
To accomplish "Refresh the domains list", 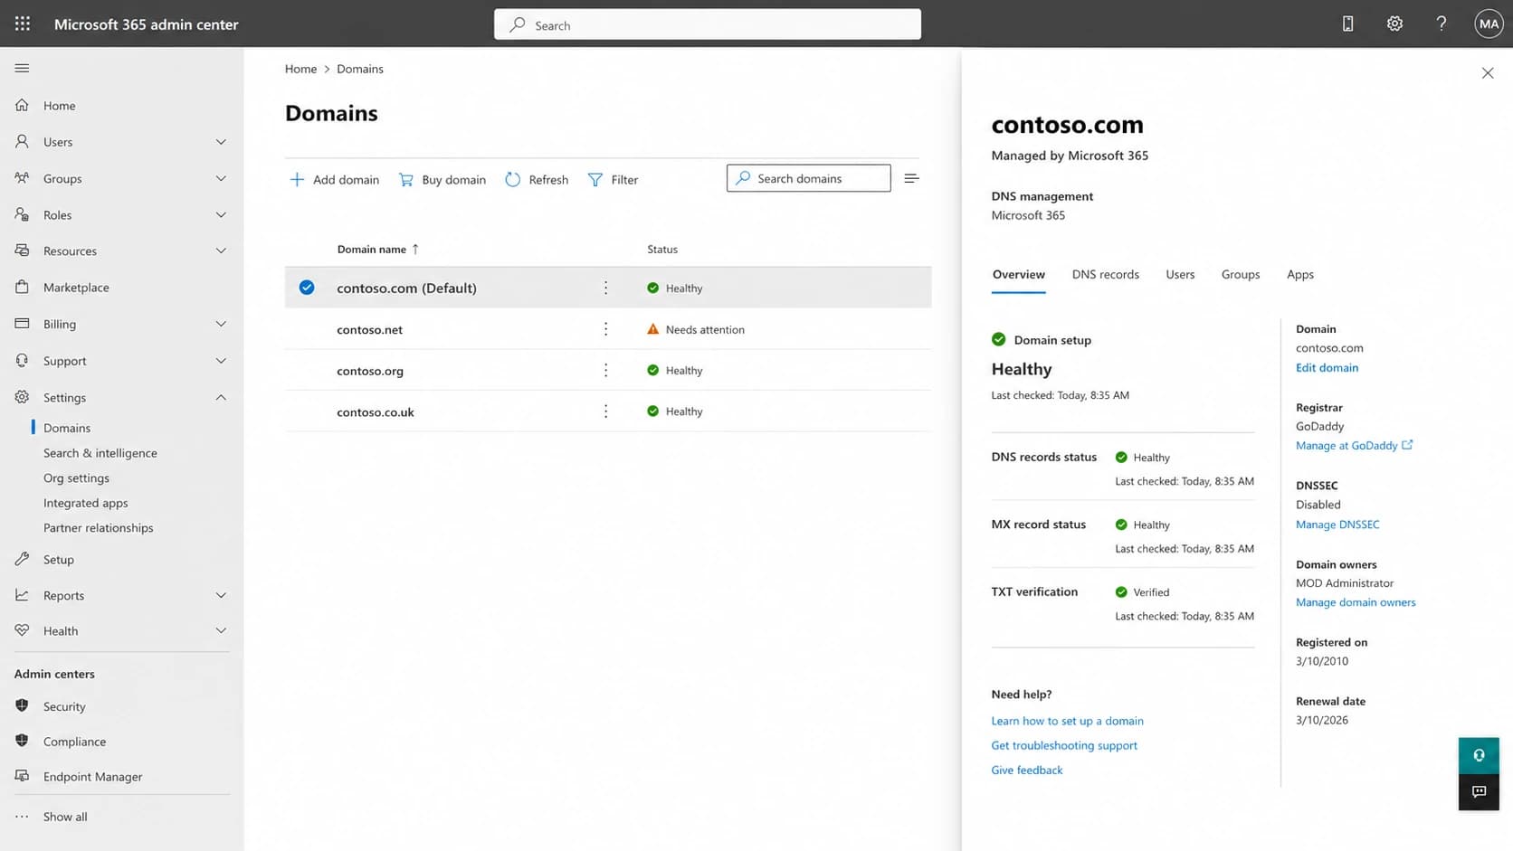I will tap(537, 179).
